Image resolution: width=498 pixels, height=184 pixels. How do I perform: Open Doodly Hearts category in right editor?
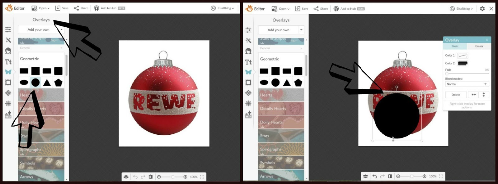pos(281,109)
